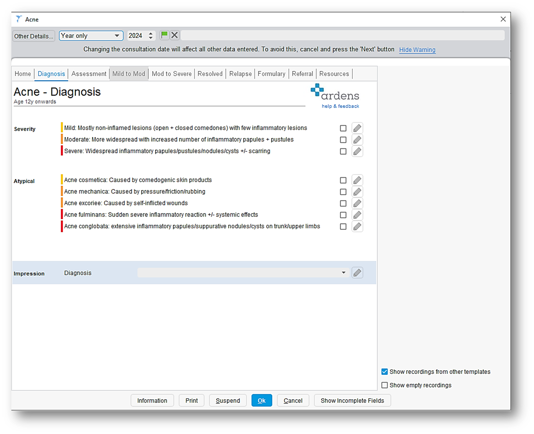This screenshot has width=534, height=434.
Task: Click the X icon next to green flag
Action: click(175, 35)
